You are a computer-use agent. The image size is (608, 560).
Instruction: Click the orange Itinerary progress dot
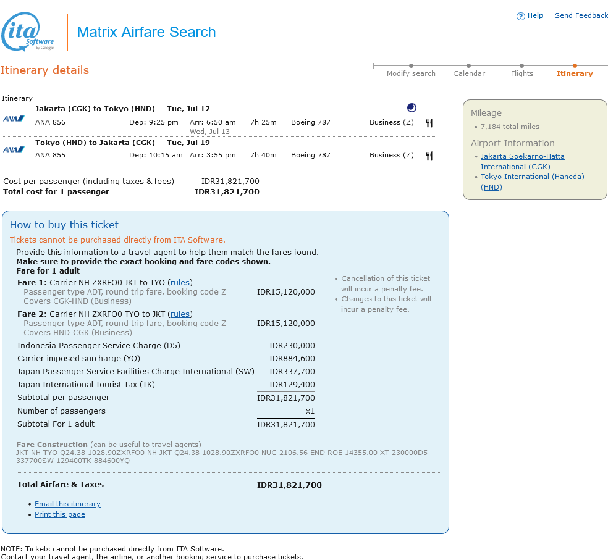tap(575, 65)
